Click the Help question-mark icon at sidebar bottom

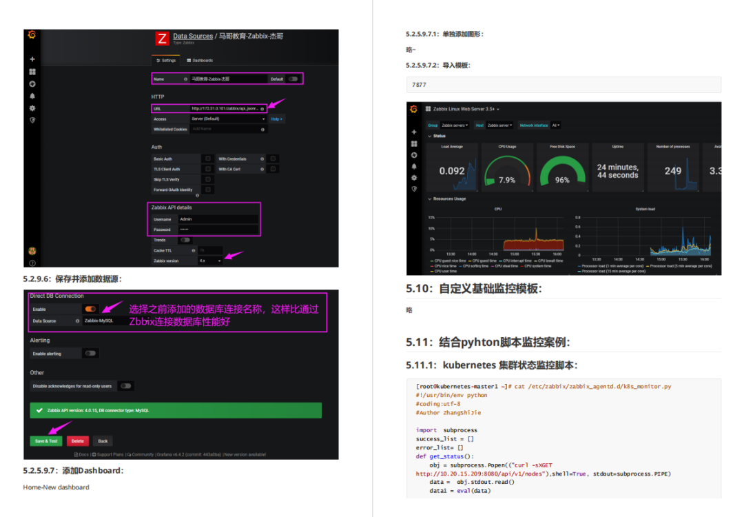point(32,263)
